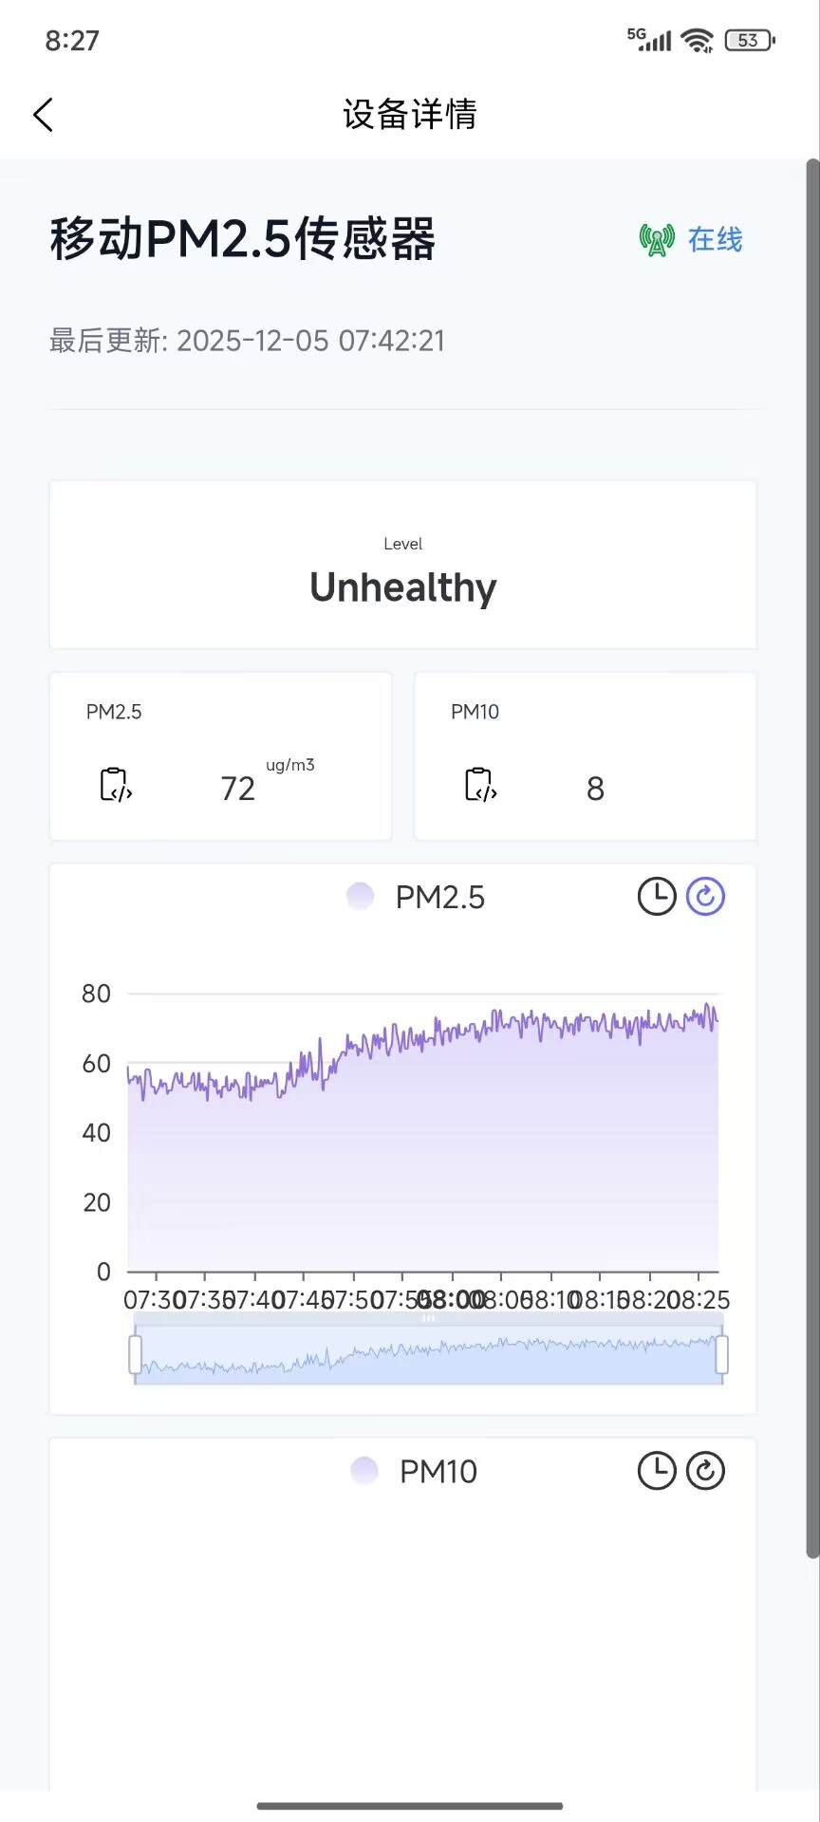Tap the green online signal antenna icon
The image size is (820, 1822).
point(657,240)
